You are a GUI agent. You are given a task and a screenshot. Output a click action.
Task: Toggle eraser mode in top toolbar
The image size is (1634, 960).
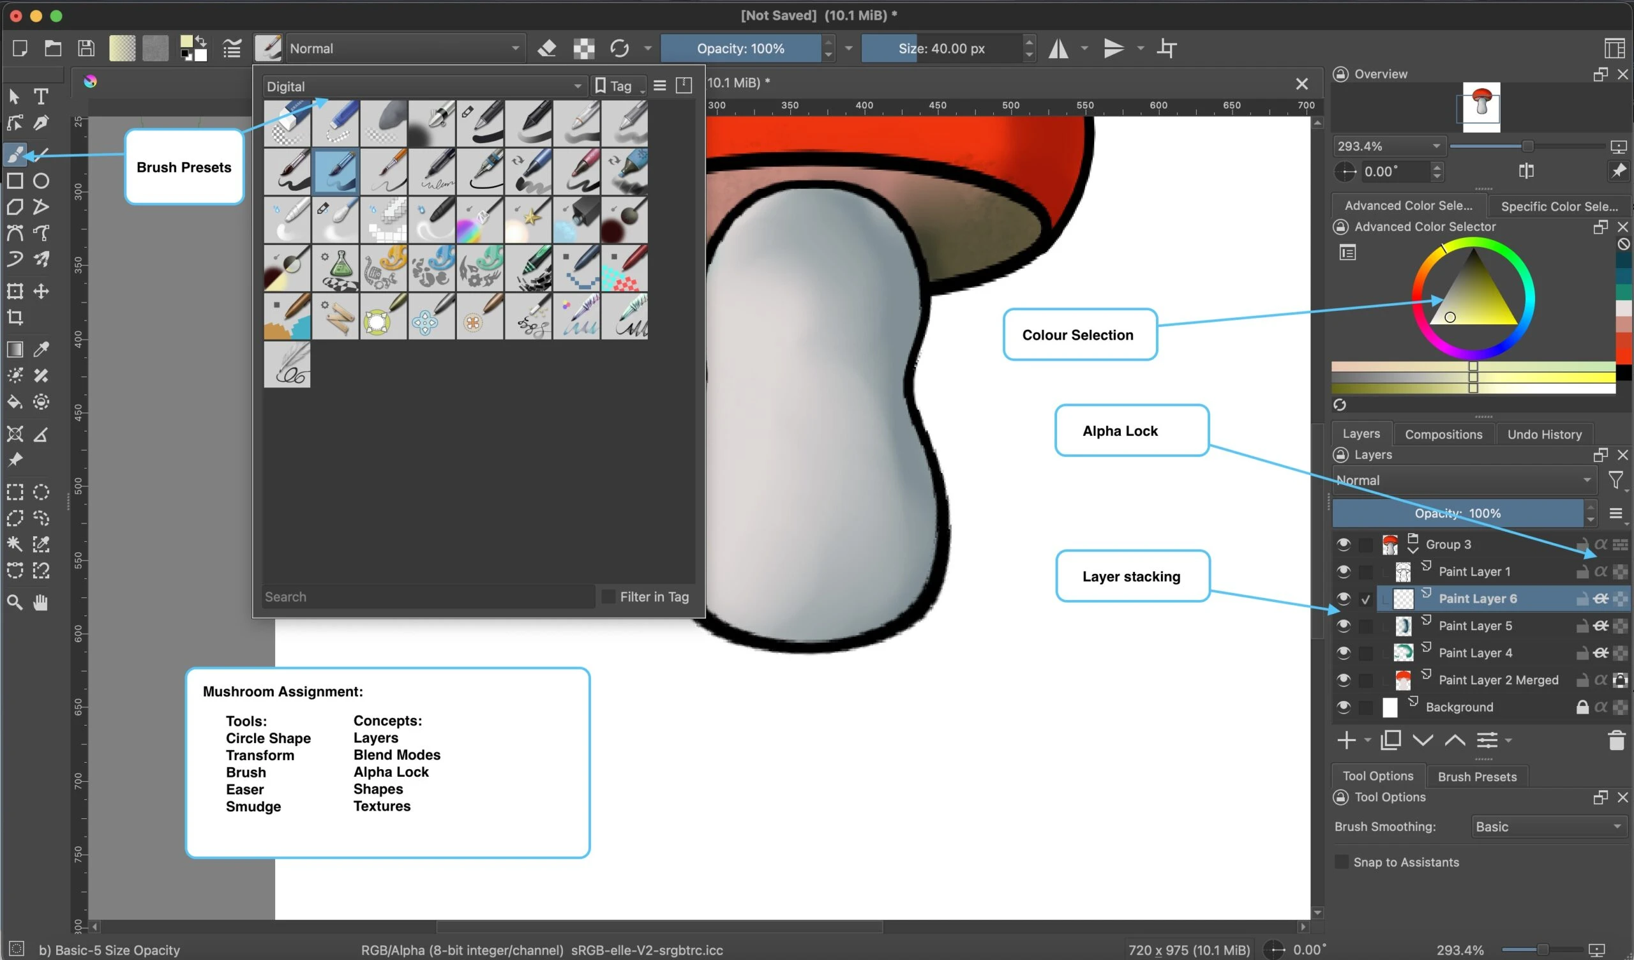pyautogui.click(x=546, y=48)
